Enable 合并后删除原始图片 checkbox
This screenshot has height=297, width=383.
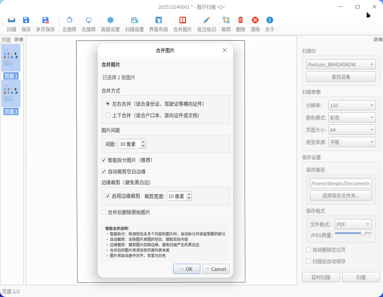(104, 212)
